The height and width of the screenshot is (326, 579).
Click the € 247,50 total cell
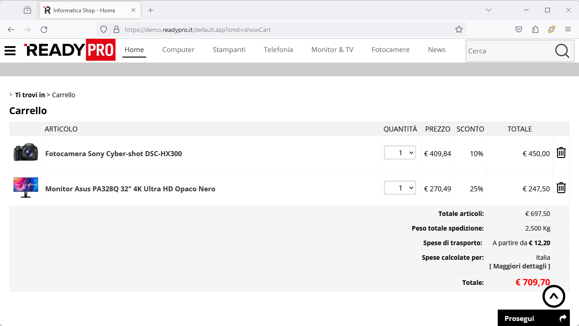click(536, 189)
